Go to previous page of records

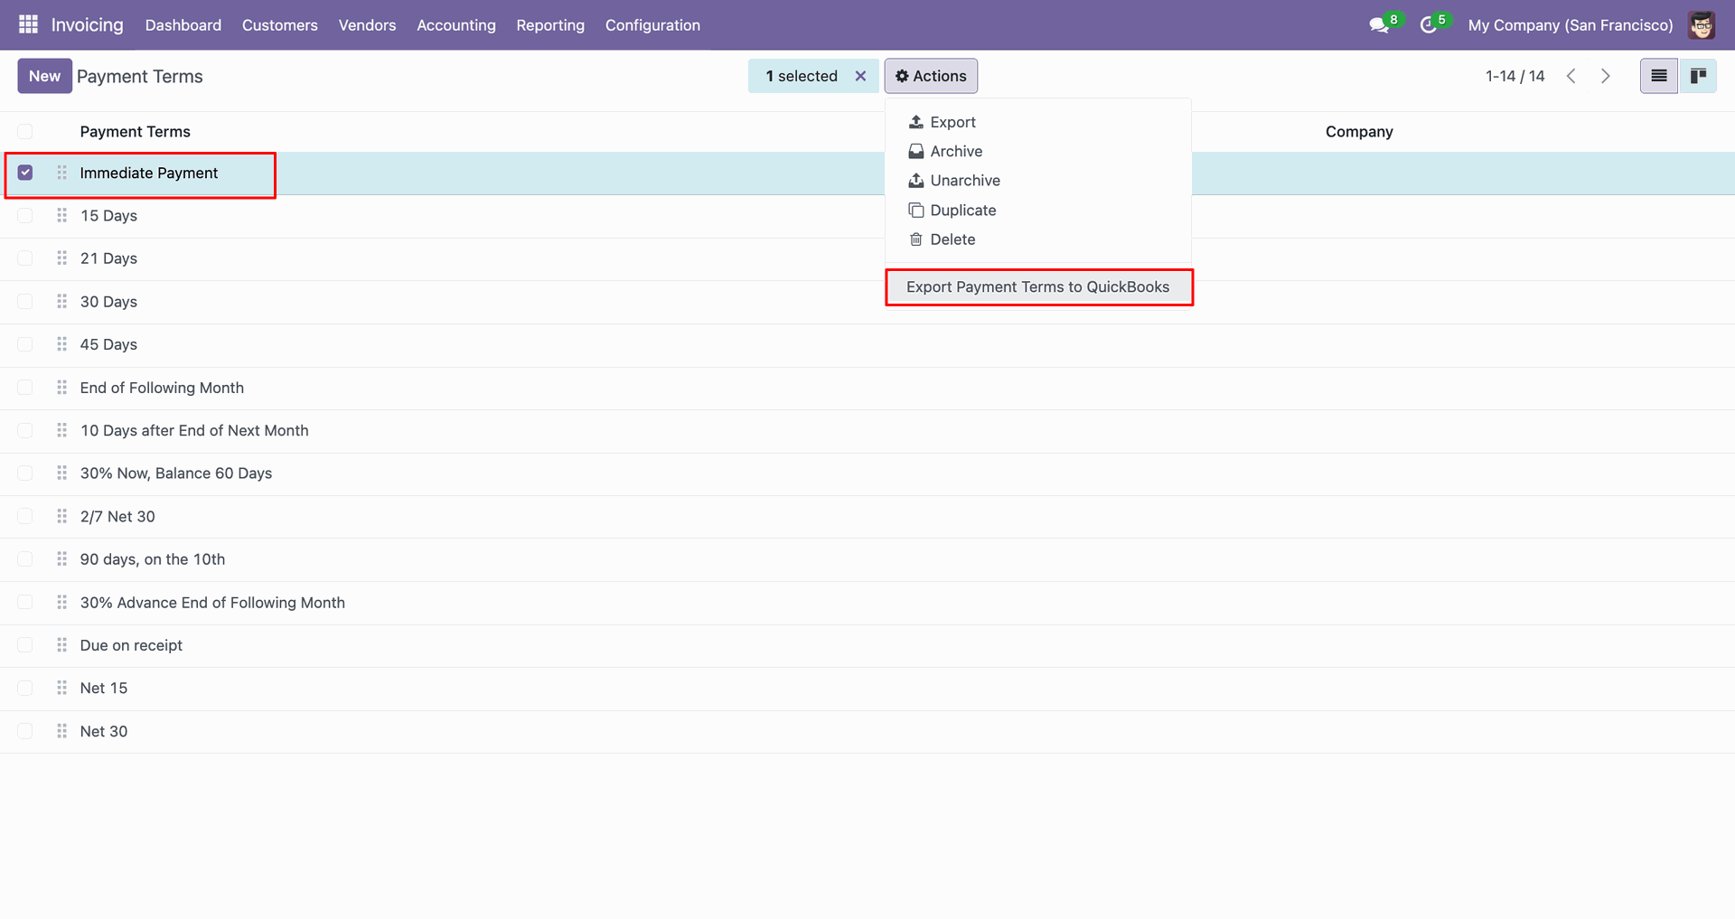(1571, 76)
